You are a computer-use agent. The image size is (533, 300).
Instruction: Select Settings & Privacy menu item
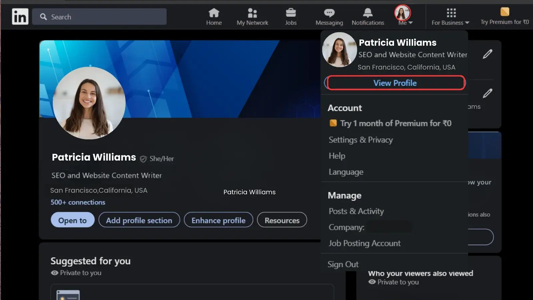click(x=360, y=140)
